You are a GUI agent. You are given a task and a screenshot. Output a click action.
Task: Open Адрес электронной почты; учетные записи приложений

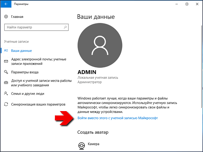(x=39, y=62)
